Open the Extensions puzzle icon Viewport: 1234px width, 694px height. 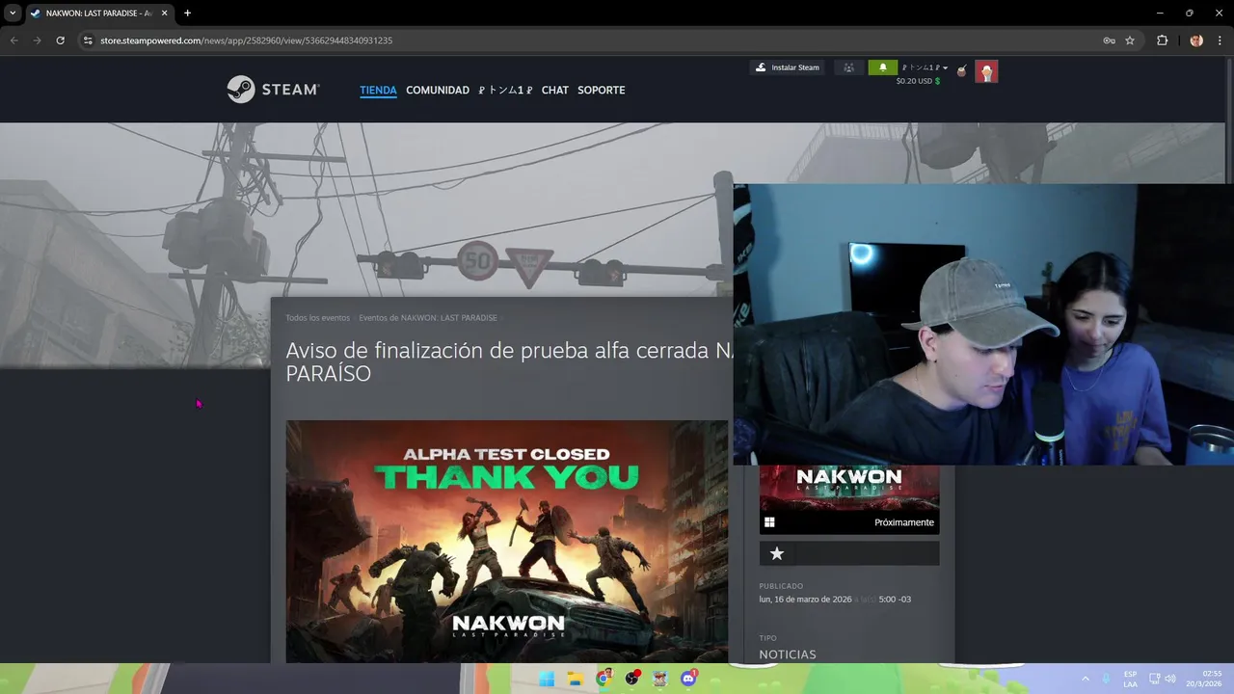coord(1162,40)
